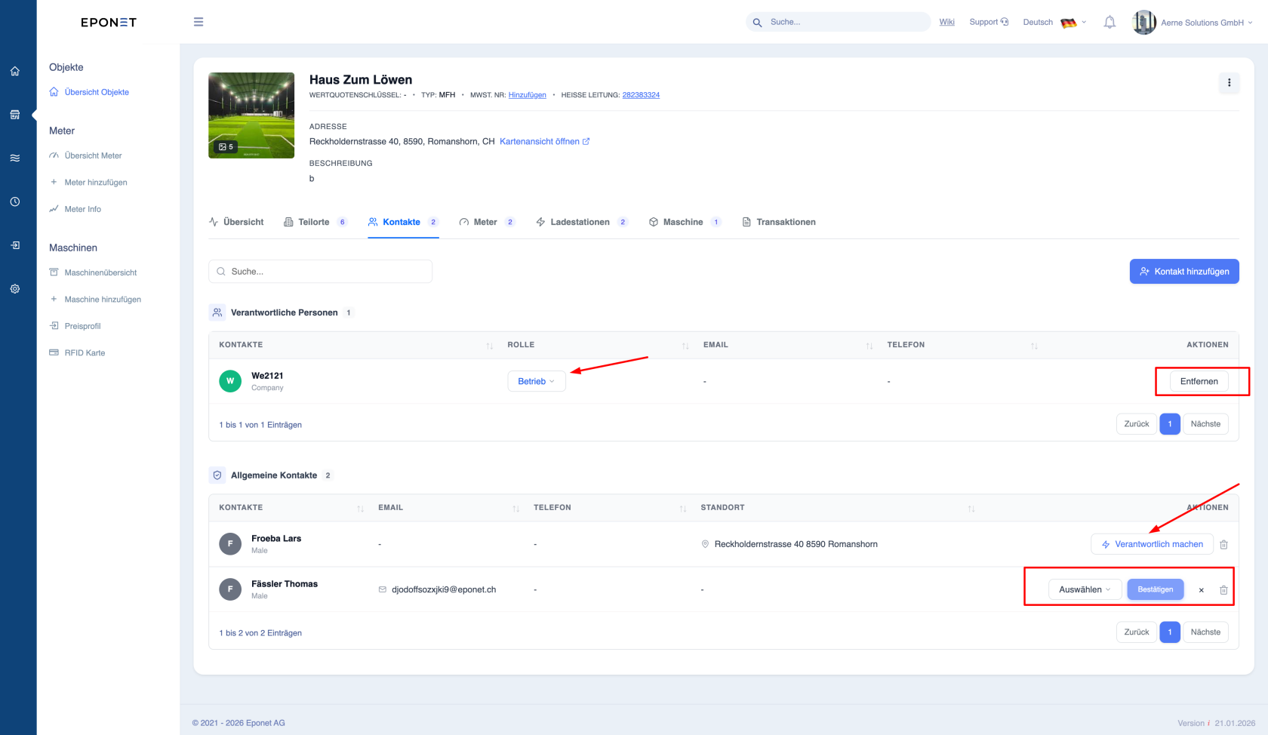Viewport: 1268px width, 735px height.
Task: Click the user account avatar
Action: 1144,23
